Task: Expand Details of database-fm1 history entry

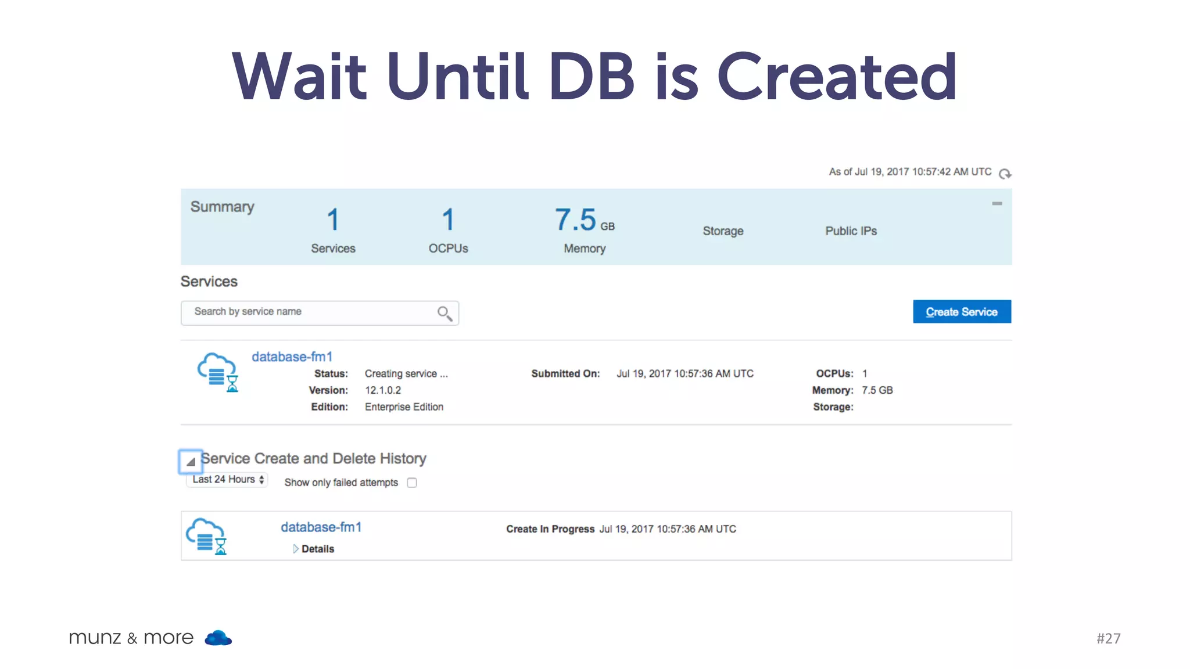Action: coord(313,549)
